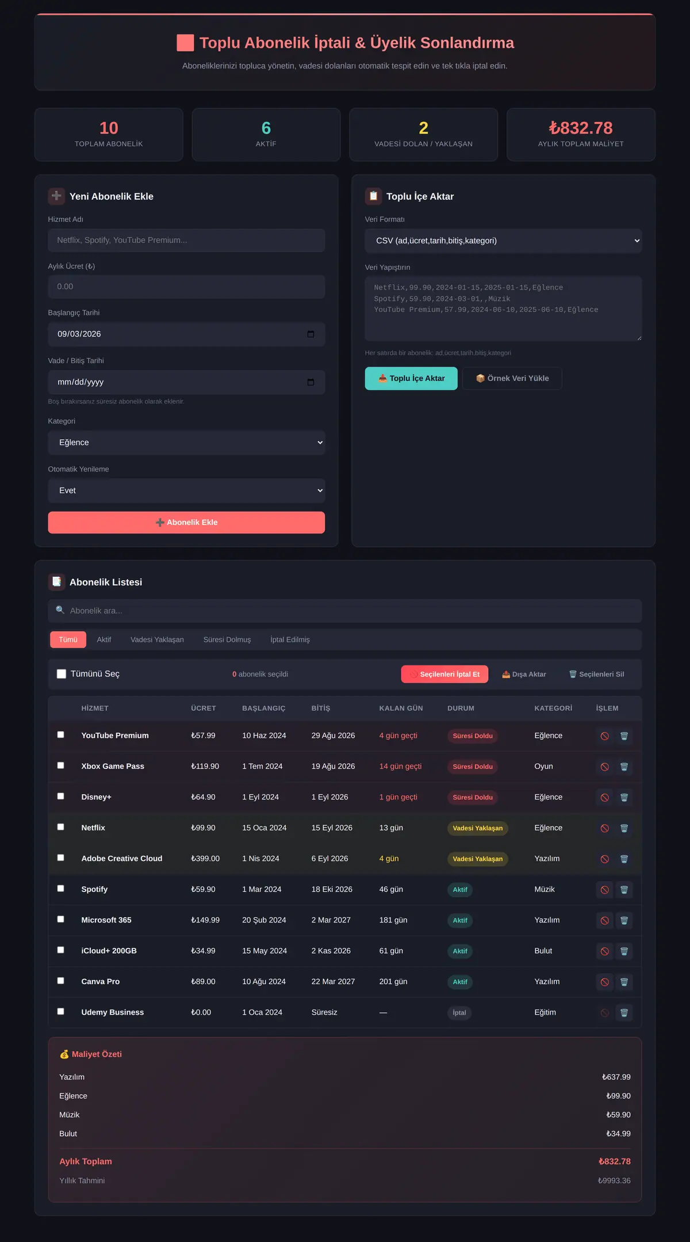Delete the Disney+ row trash icon
This screenshot has height=1242, width=690.
pos(624,798)
